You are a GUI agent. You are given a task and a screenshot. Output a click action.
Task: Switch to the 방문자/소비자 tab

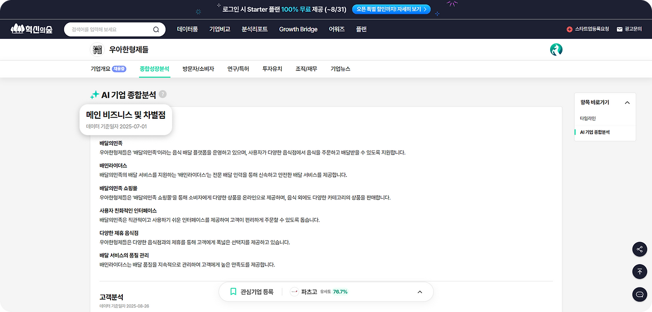[198, 69]
